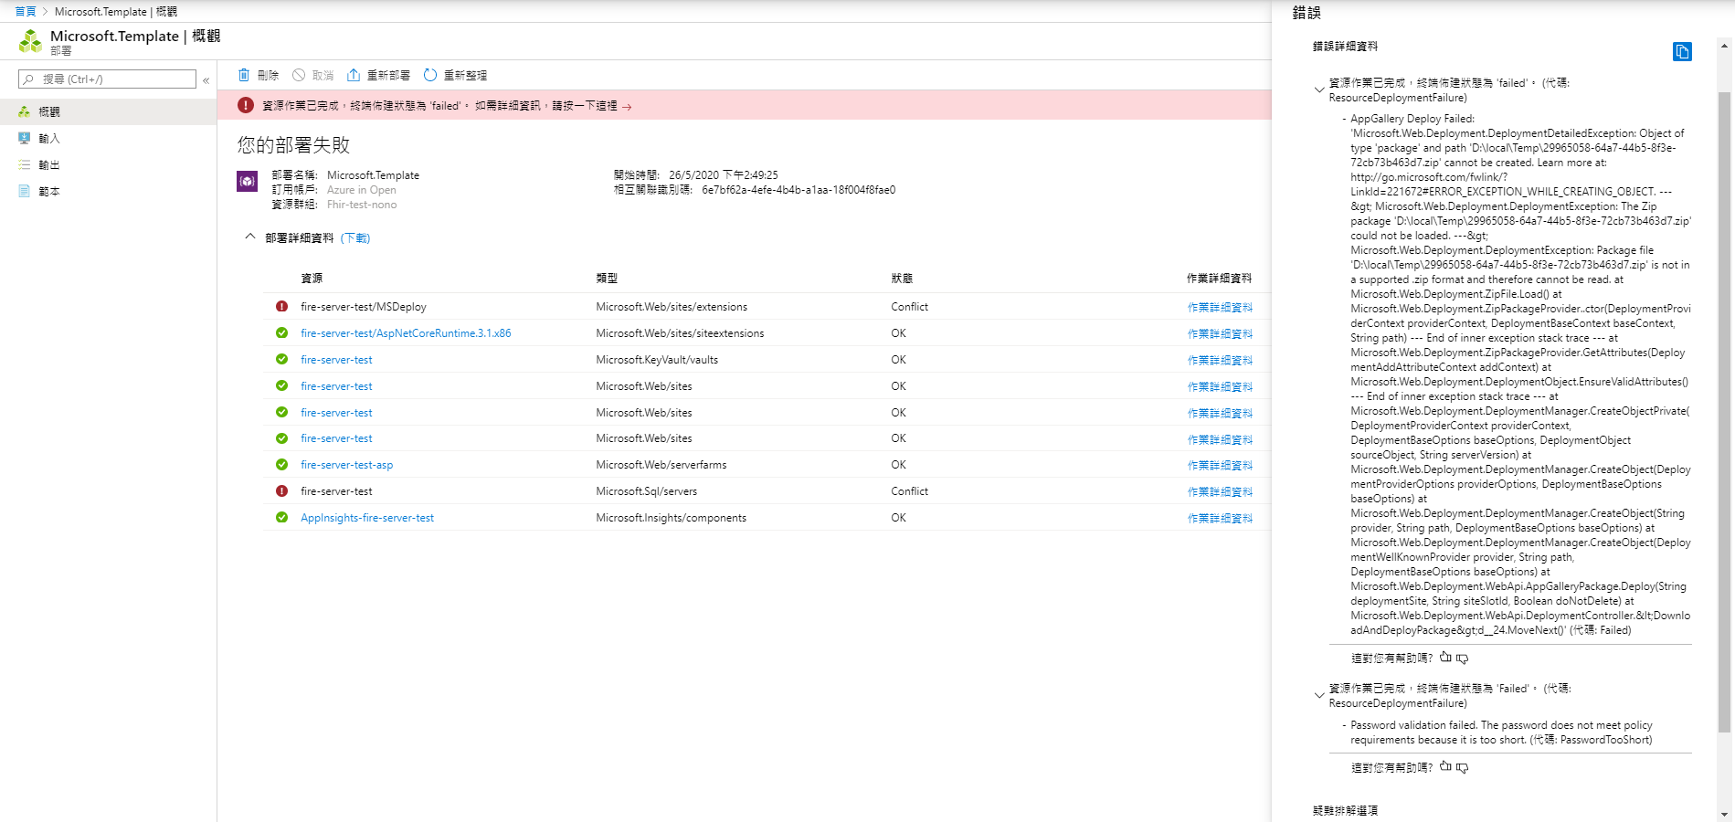This screenshot has height=822, width=1735.
Task: Open 作業詳細資料 for the MSDeploy row
Action: tap(1220, 308)
